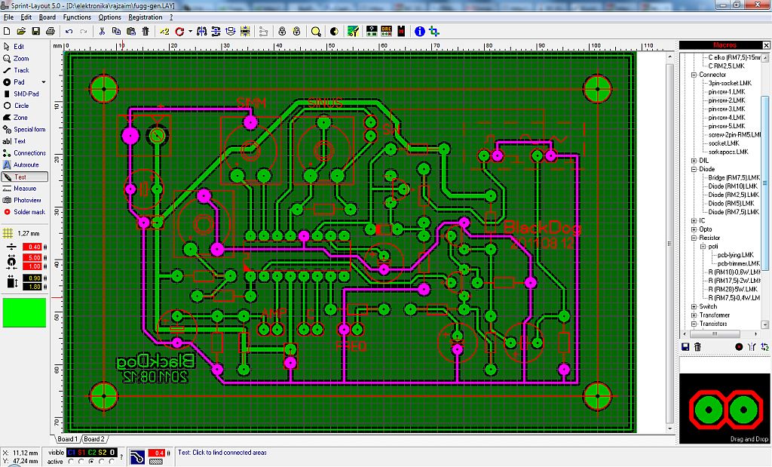Select pin-row-3.LMK macro
Viewport: 772px width, 467px height.
click(x=725, y=109)
